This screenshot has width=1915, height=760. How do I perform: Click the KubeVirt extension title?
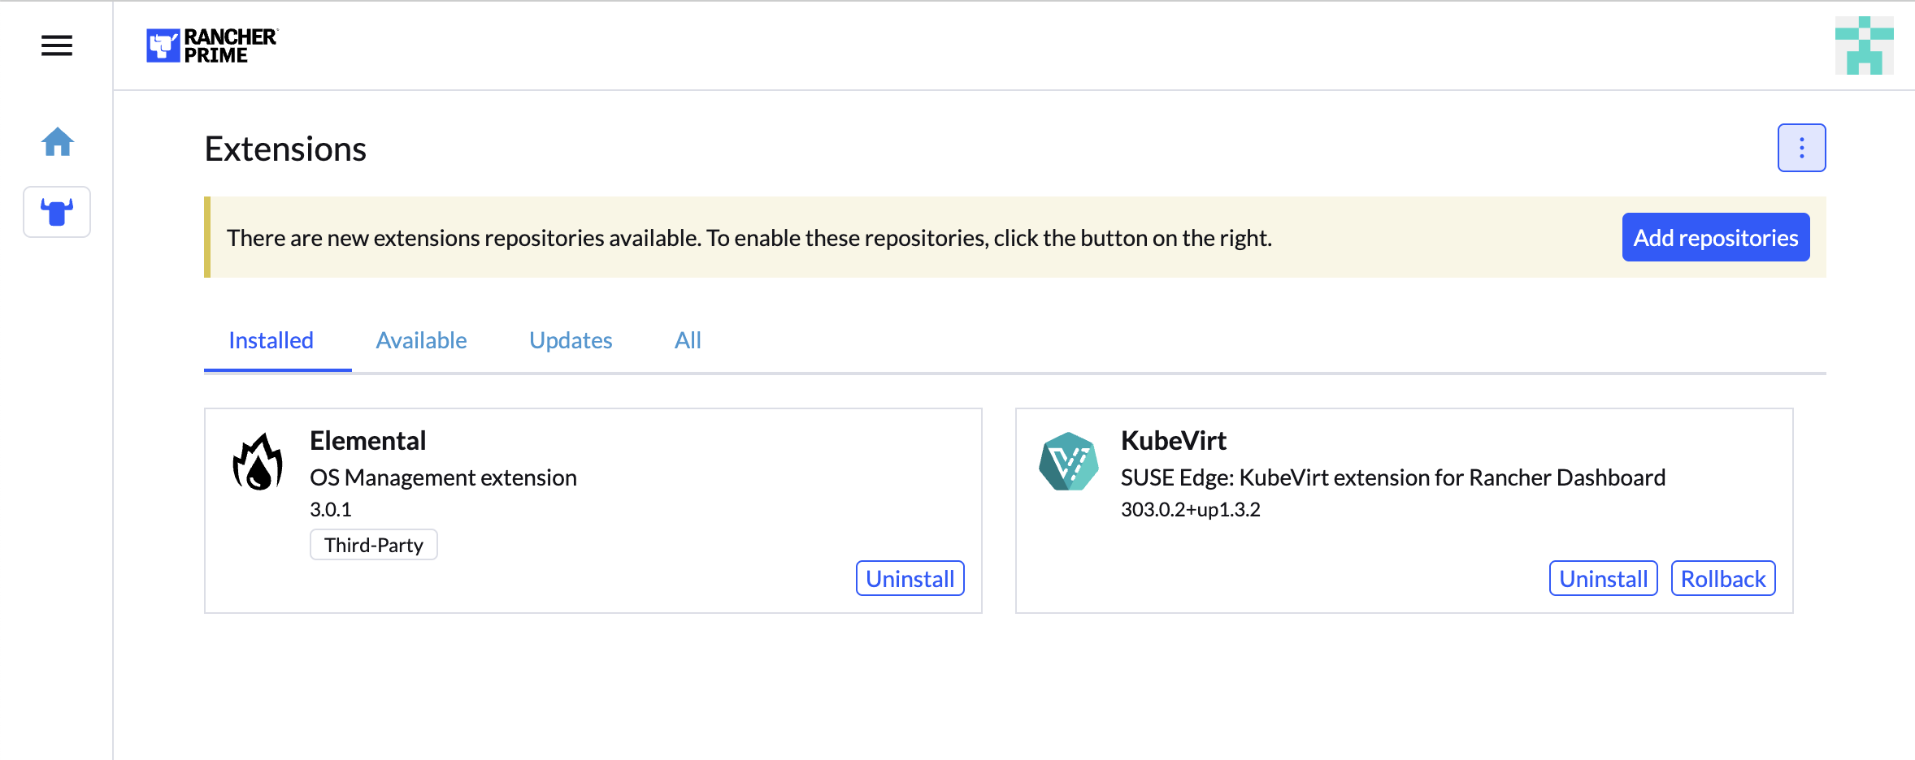1174,441
